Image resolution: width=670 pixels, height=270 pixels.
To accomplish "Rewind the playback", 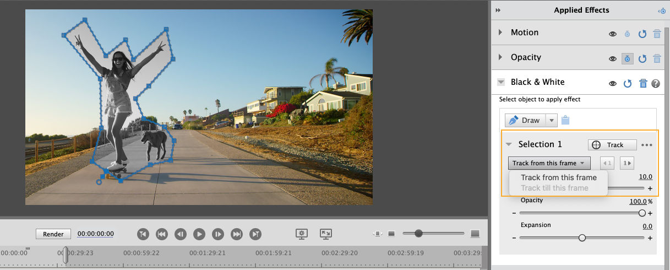I will pyautogui.click(x=161, y=234).
